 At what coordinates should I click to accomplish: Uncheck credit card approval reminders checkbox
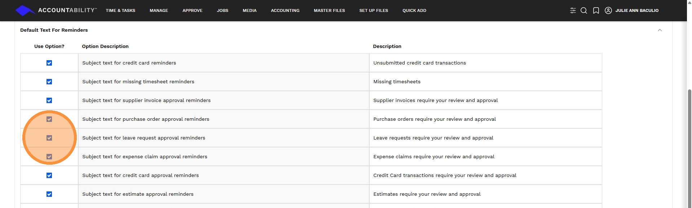tap(49, 176)
